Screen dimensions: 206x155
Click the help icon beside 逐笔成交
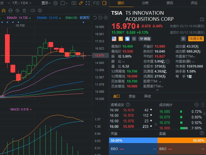[128, 105]
